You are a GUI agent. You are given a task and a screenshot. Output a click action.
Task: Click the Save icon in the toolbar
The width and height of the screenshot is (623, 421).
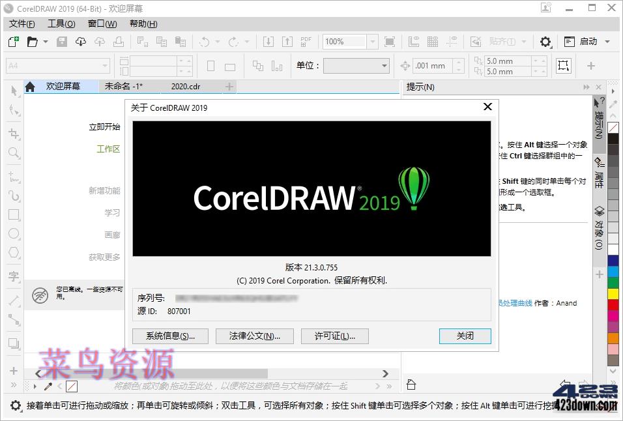coord(61,41)
